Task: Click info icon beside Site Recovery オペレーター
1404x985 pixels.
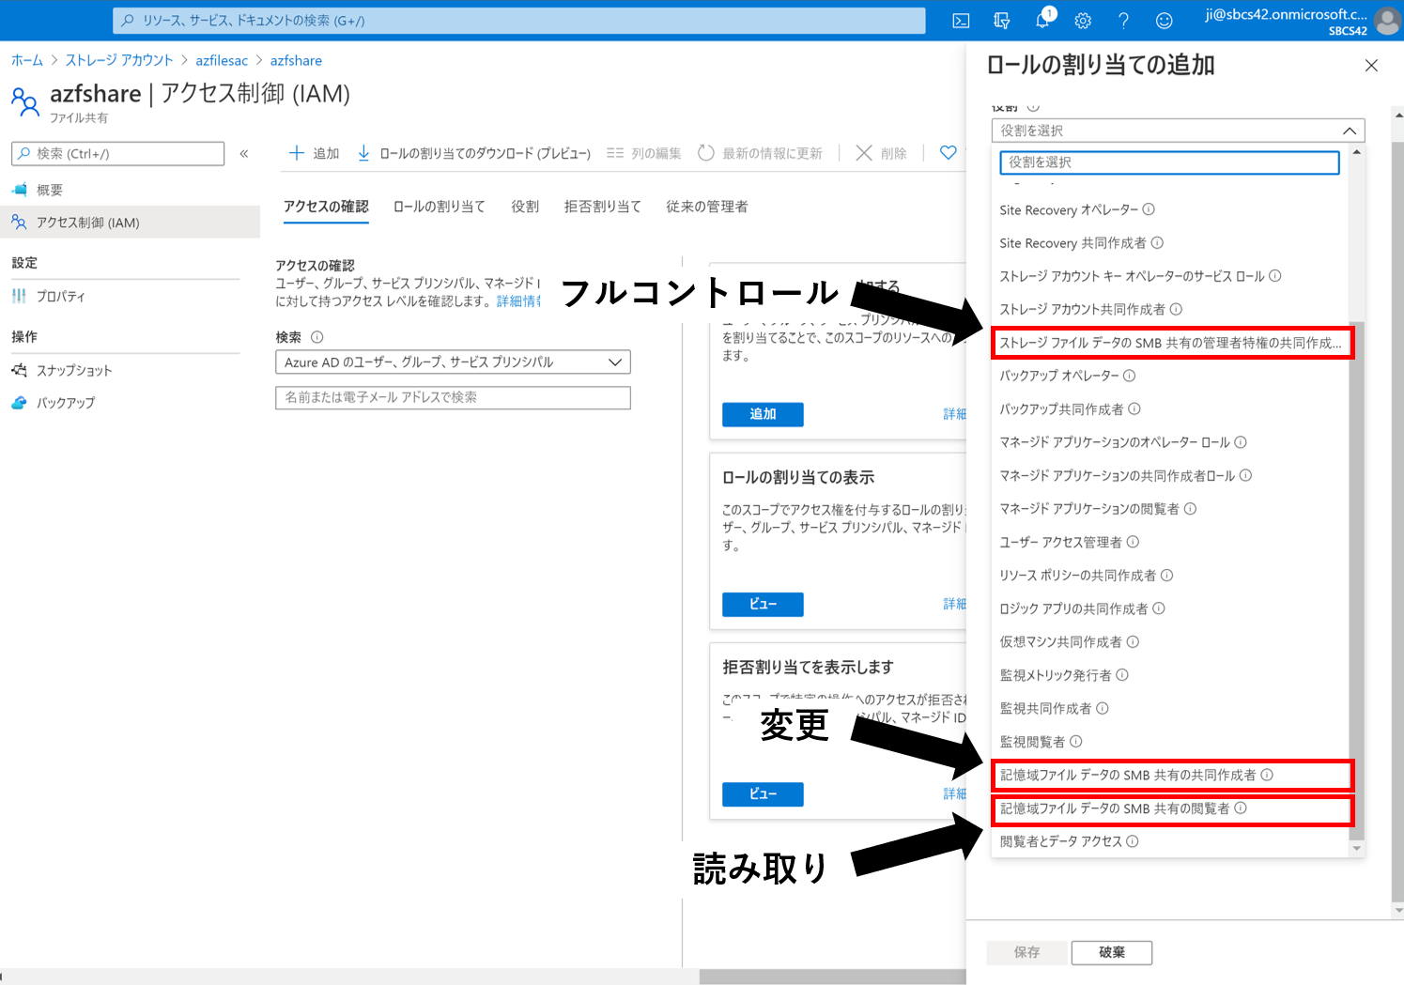Action: [1149, 209]
